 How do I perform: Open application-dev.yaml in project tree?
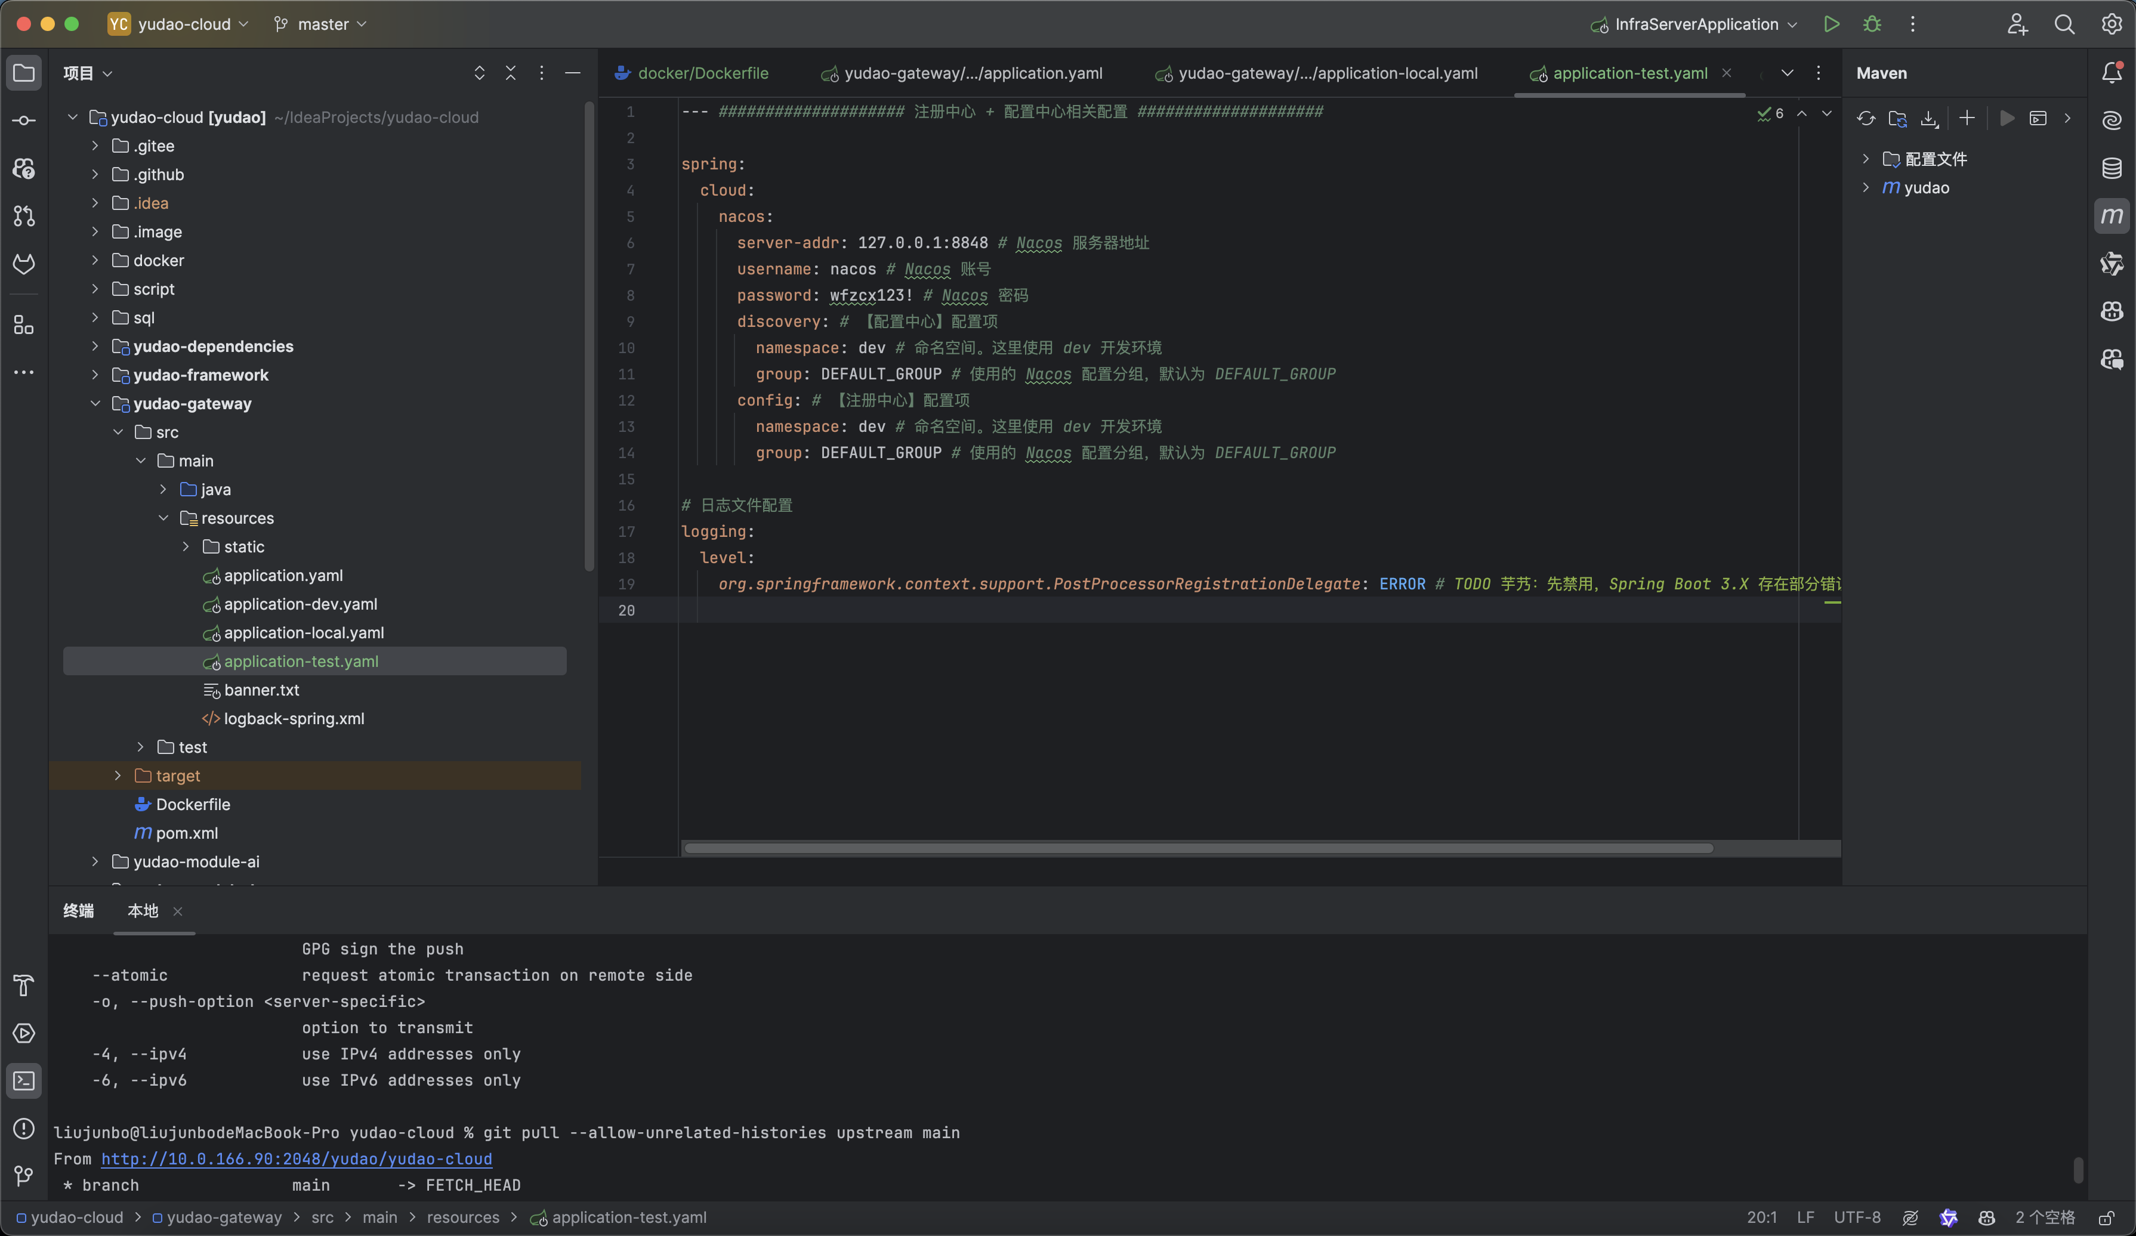tap(300, 604)
